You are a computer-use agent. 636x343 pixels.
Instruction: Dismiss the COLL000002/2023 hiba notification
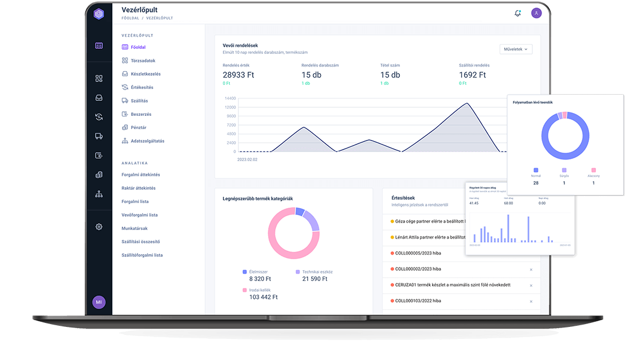pyautogui.click(x=531, y=269)
